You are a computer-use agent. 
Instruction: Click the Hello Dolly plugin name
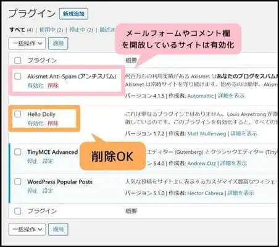(41, 114)
